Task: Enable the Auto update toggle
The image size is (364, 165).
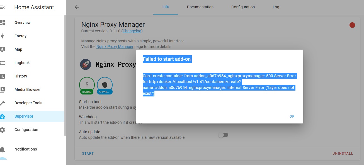Action: pyautogui.click(x=223, y=135)
